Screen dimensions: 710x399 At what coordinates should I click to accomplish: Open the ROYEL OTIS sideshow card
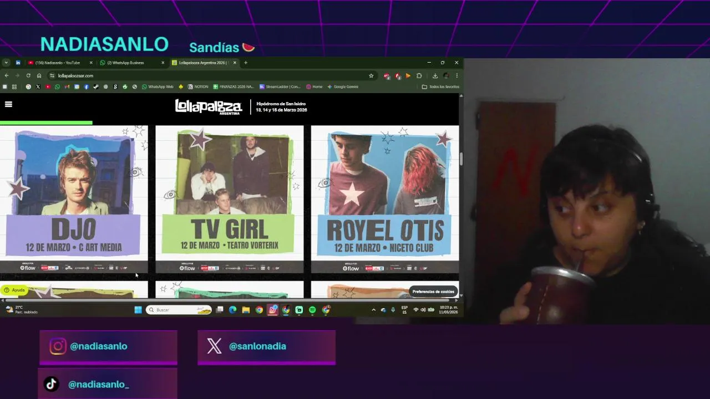point(385,199)
